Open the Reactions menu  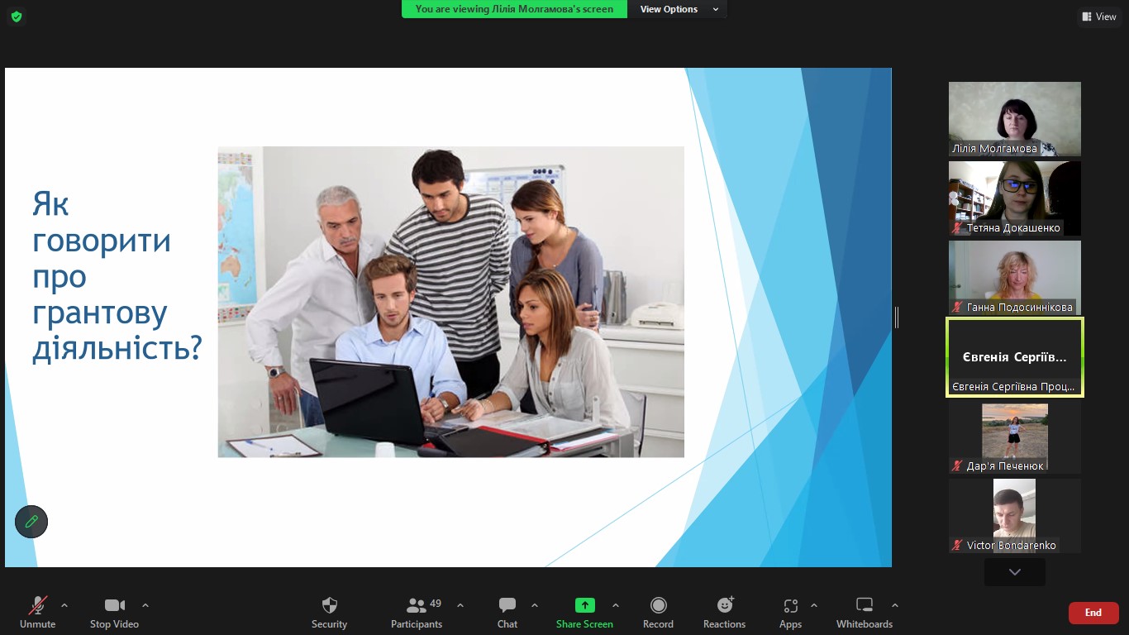click(724, 613)
